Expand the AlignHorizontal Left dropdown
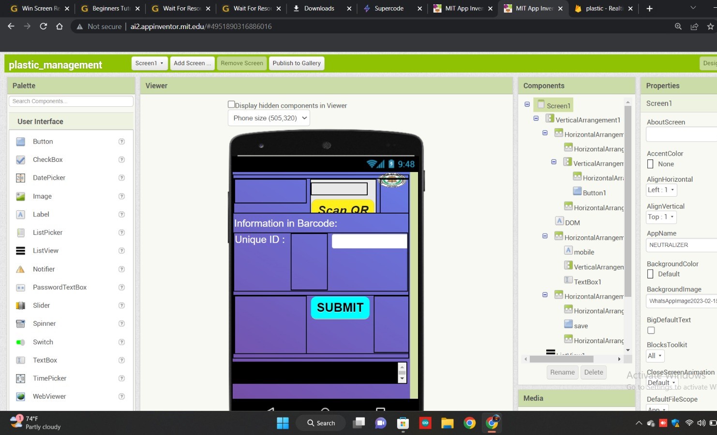Image resolution: width=717 pixels, height=435 pixels. [661, 190]
